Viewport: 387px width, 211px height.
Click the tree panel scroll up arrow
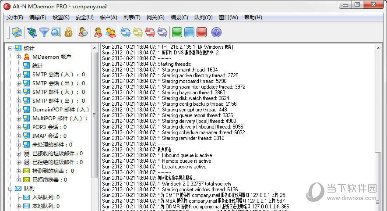pos(95,47)
